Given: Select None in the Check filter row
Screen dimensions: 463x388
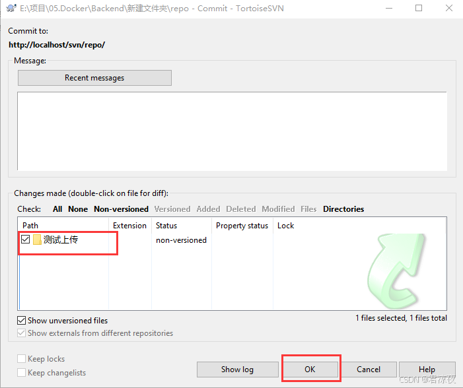Looking at the screenshot, I should click(78, 209).
